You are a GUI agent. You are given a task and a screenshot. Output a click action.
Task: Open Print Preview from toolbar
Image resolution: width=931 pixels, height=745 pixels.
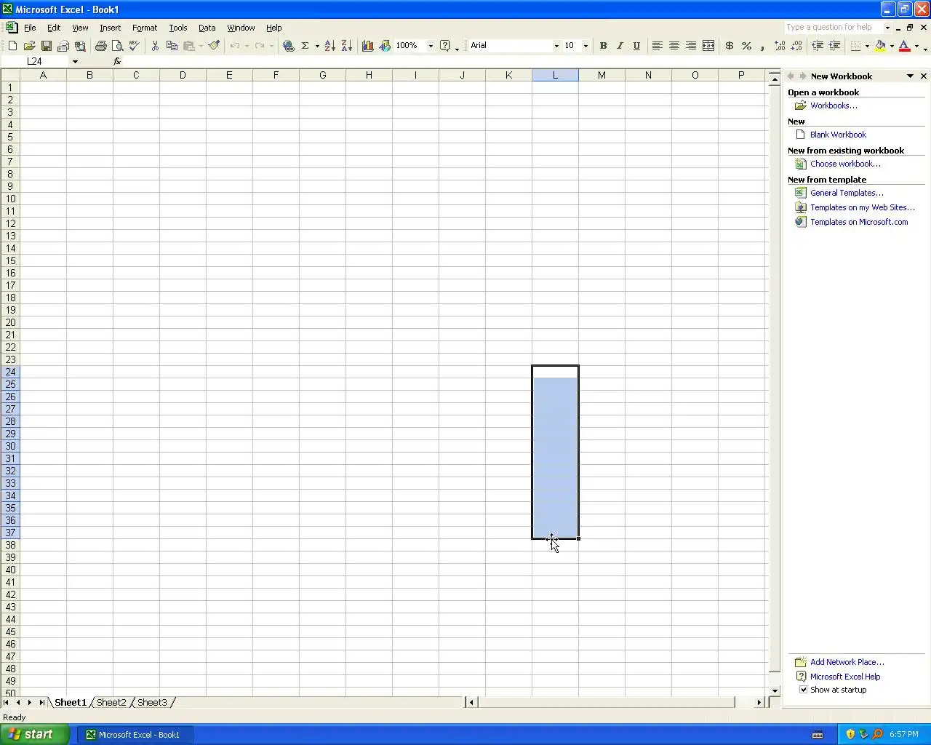click(x=117, y=46)
